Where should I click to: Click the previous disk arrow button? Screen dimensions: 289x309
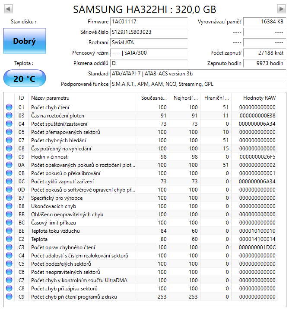click(x=8, y=9)
